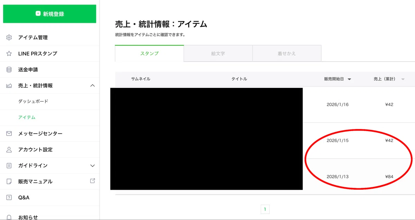The image size is (415, 220).
Task: Click the coin stack icon beside 送金申請
Action: click(9, 70)
